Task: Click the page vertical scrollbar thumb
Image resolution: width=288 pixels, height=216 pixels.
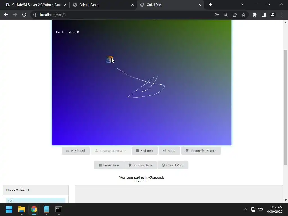Action: pos(285,107)
